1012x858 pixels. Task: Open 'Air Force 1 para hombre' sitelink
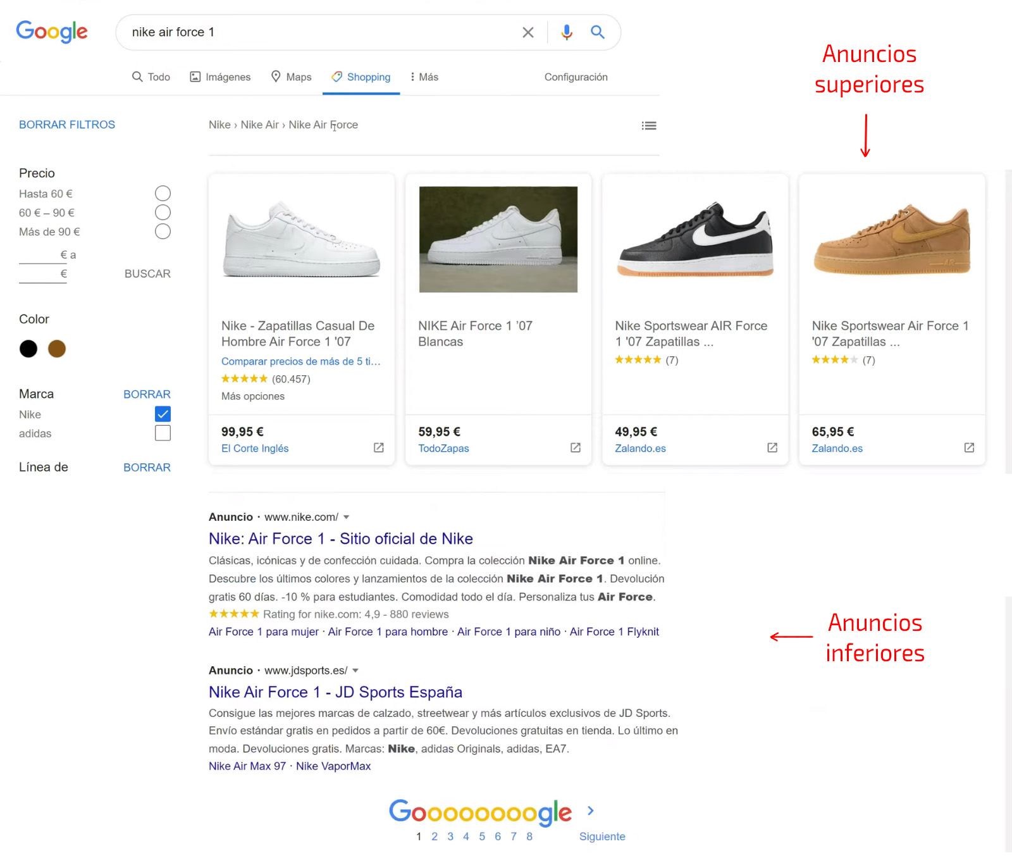388,631
